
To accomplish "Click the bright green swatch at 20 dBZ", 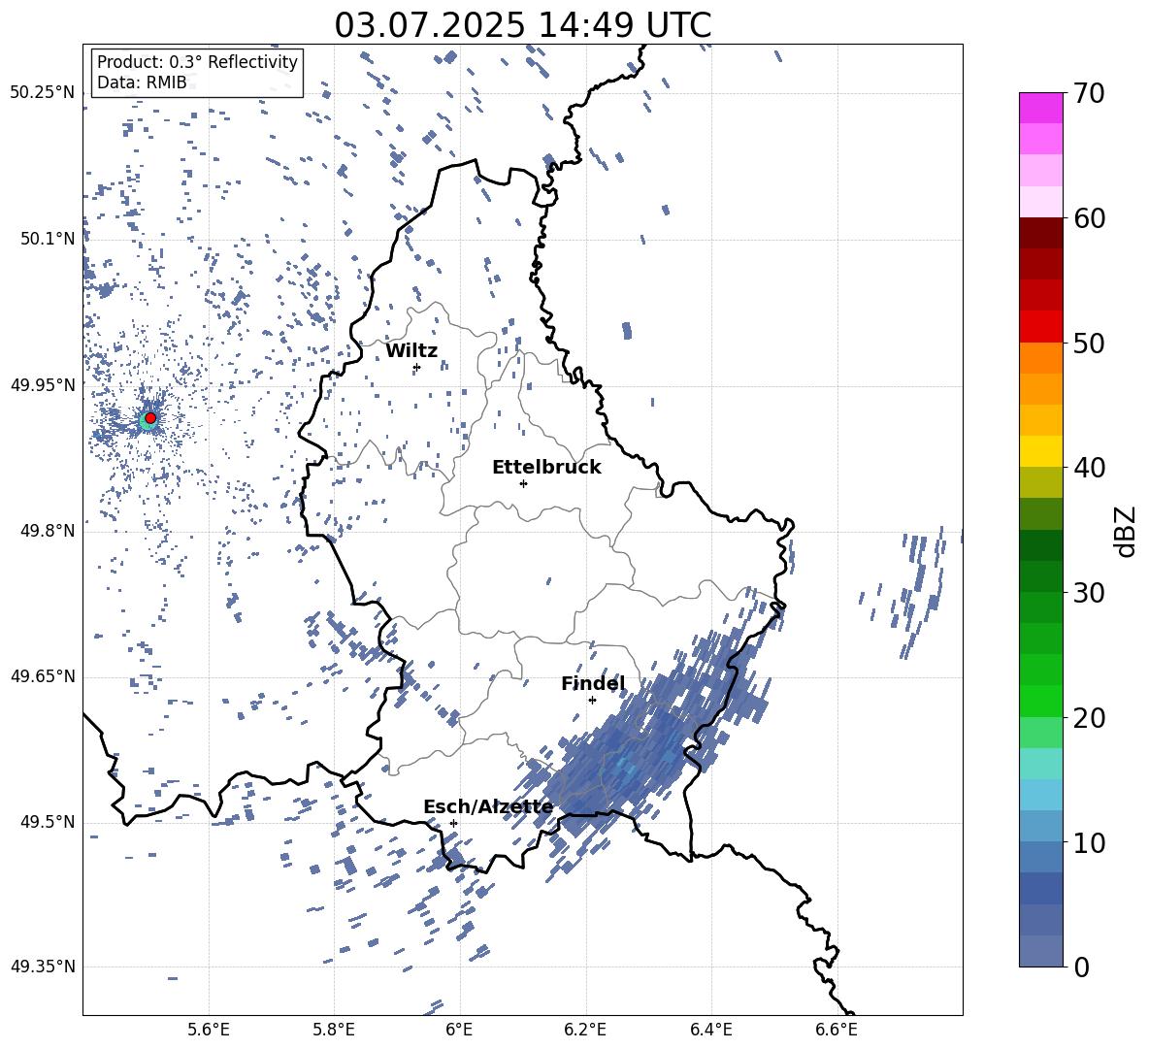I will 1040,701.
